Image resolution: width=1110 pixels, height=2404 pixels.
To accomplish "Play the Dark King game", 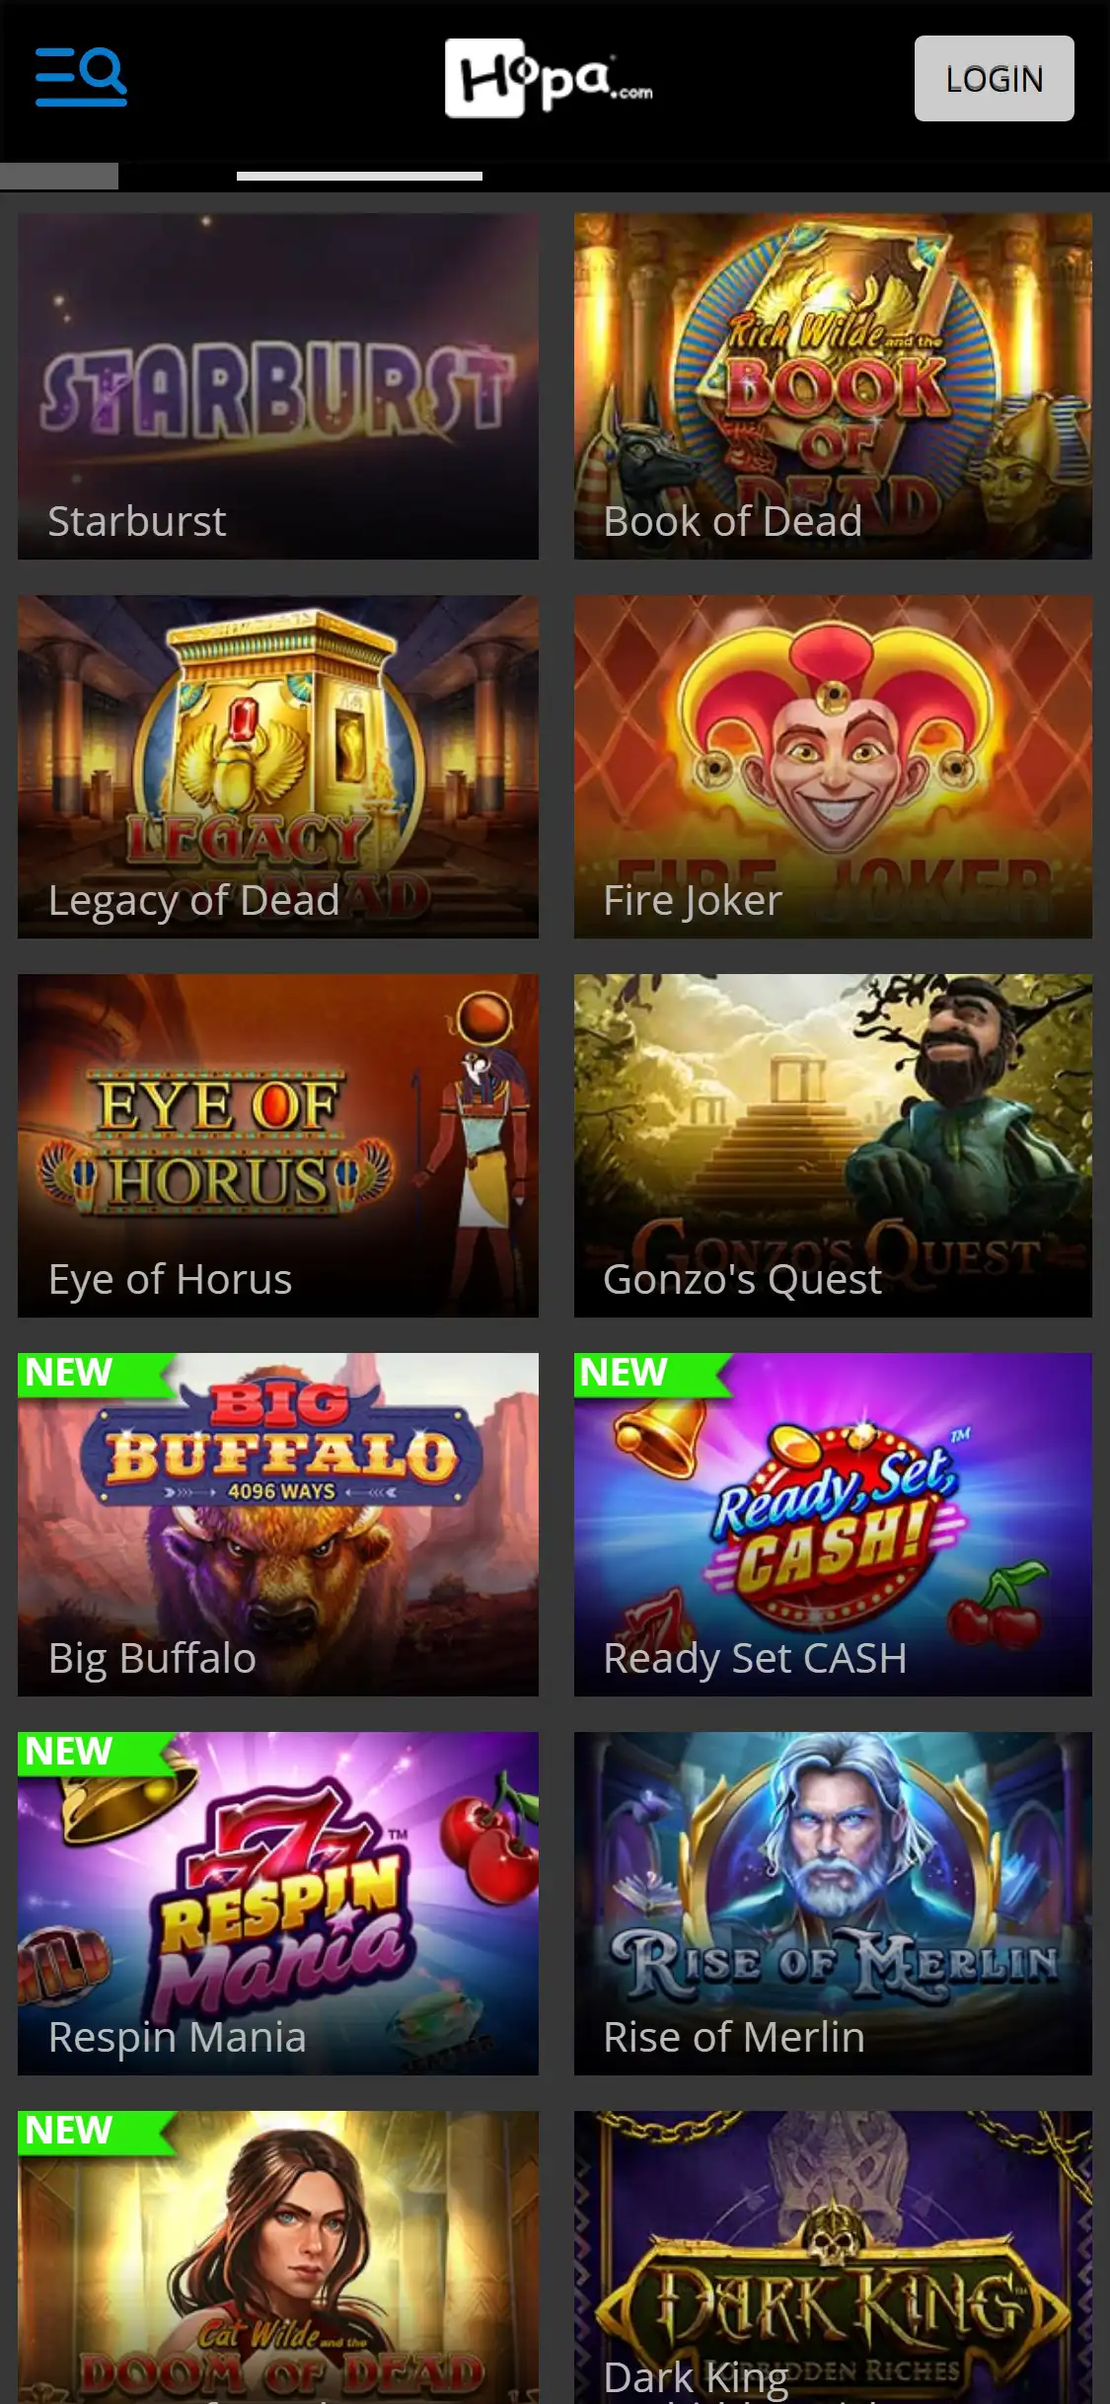I will click(833, 2257).
